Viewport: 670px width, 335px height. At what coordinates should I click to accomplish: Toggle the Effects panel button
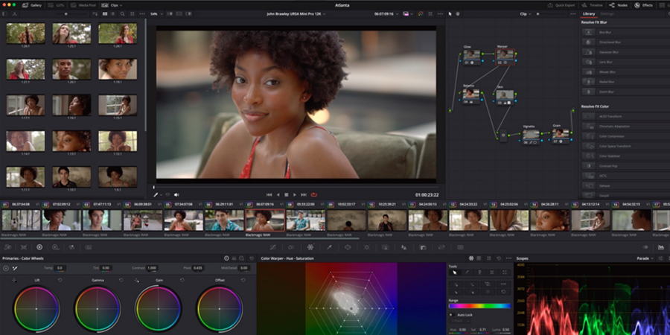click(643, 5)
